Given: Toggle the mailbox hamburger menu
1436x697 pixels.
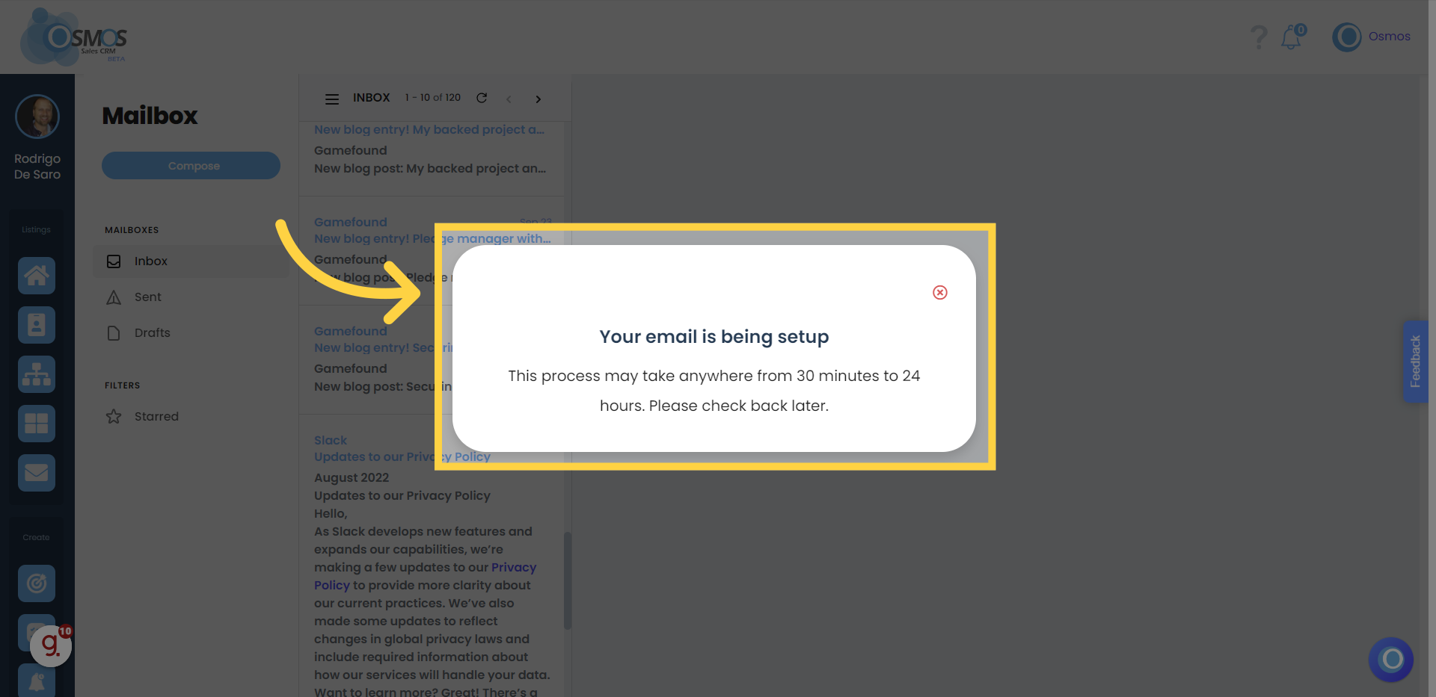Looking at the screenshot, I should pos(332,99).
